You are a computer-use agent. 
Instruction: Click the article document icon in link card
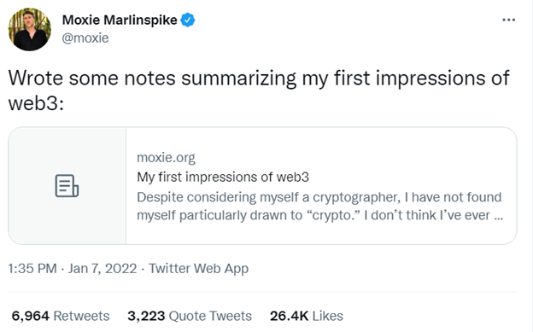point(67,186)
